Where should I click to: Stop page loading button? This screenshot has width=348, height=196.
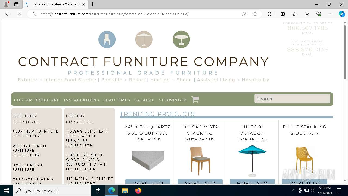point(20,14)
